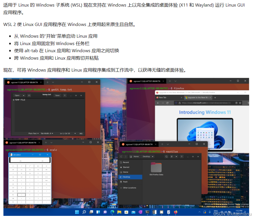Open a new Firefox tab with plus
This screenshot has width=256, height=219.
pos(215,98)
